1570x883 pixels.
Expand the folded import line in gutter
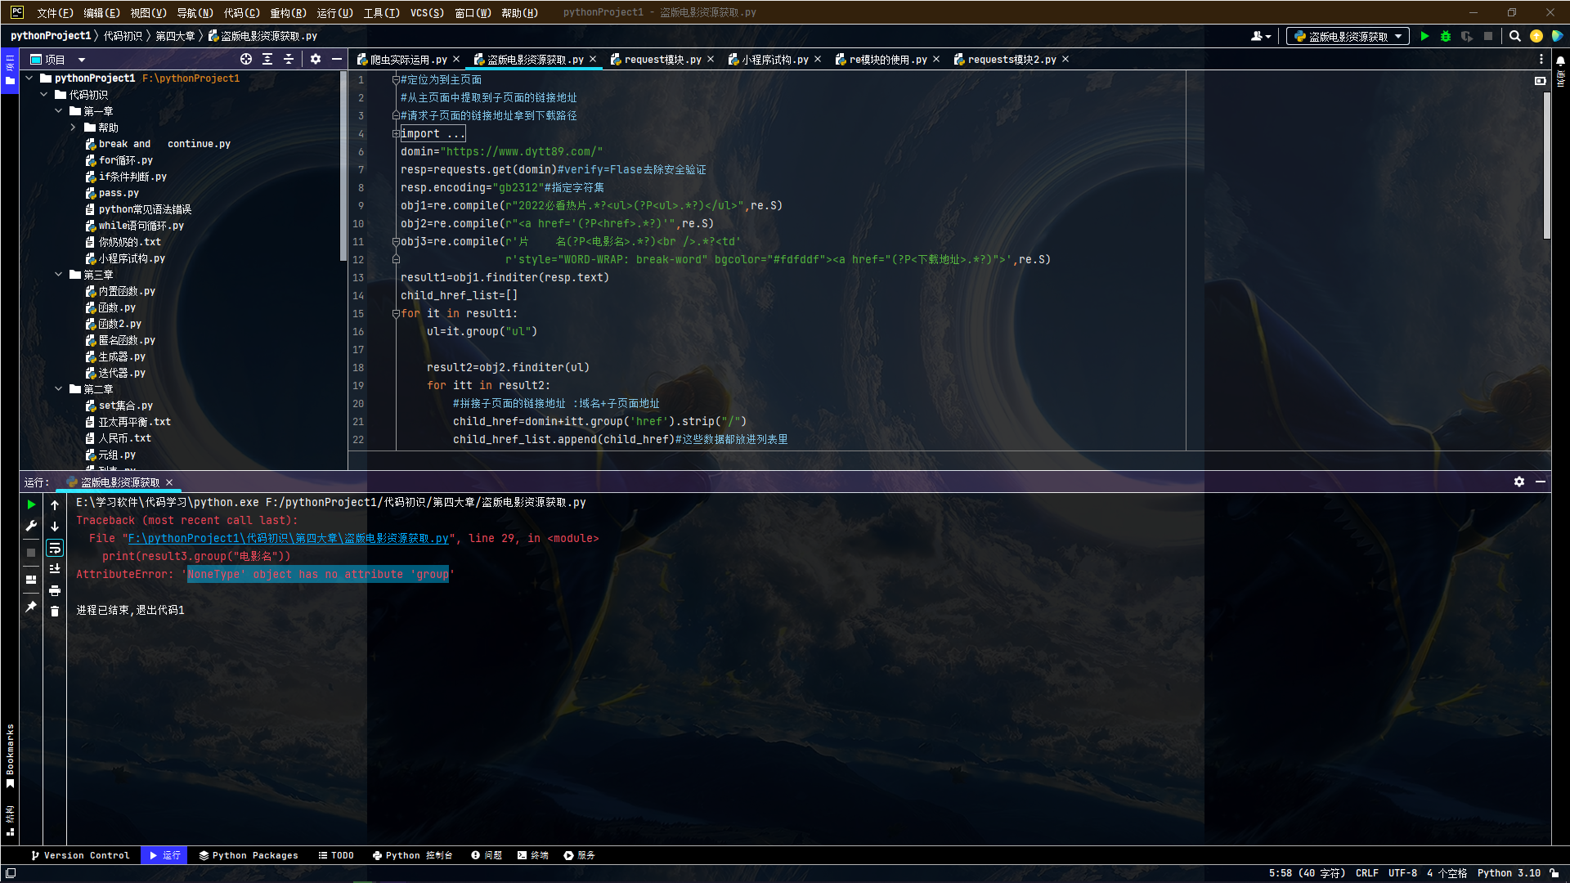(x=396, y=133)
